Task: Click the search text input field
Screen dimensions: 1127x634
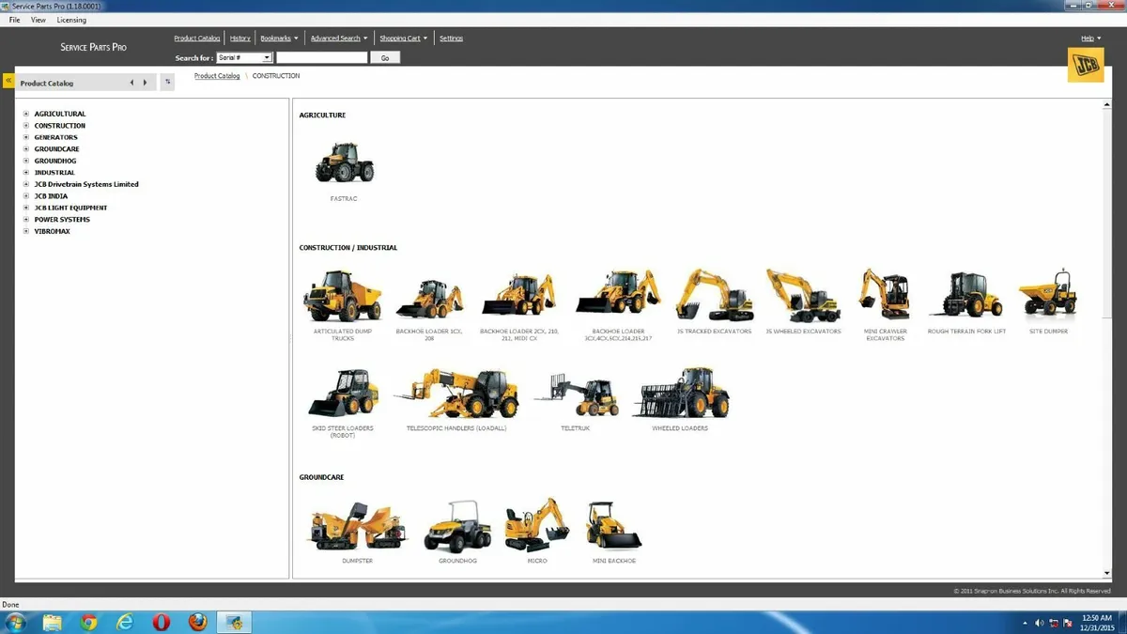Action: (321, 57)
